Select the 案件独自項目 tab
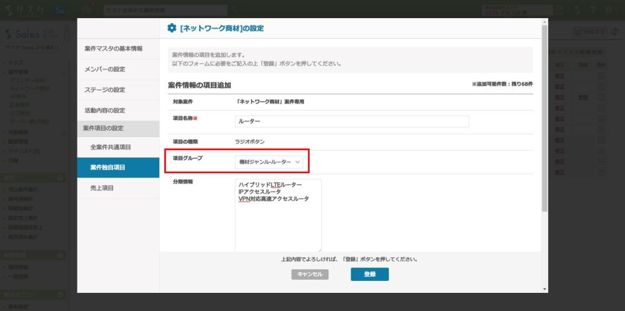This screenshot has height=311, width=625. tap(107, 167)
